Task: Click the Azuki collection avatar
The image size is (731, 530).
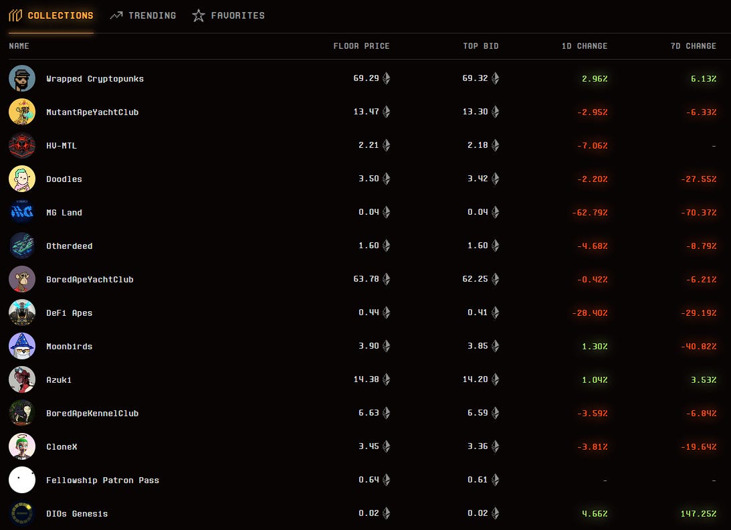Action: (x=22, y=380)
